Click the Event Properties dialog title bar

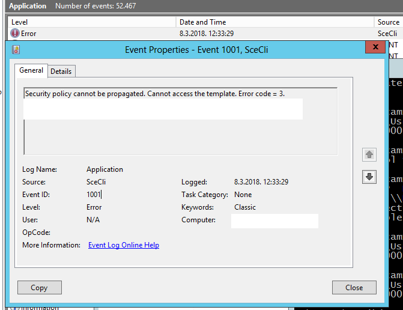coord(196,50)
